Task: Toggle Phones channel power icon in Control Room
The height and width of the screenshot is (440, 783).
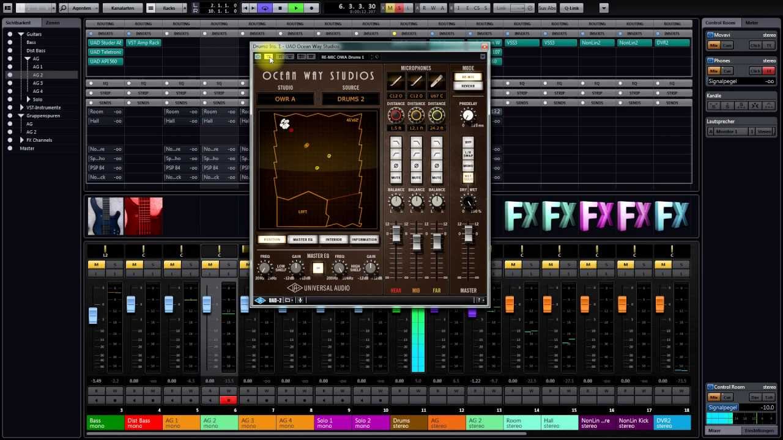Action: pyautogui.click(x=710, y=61)
